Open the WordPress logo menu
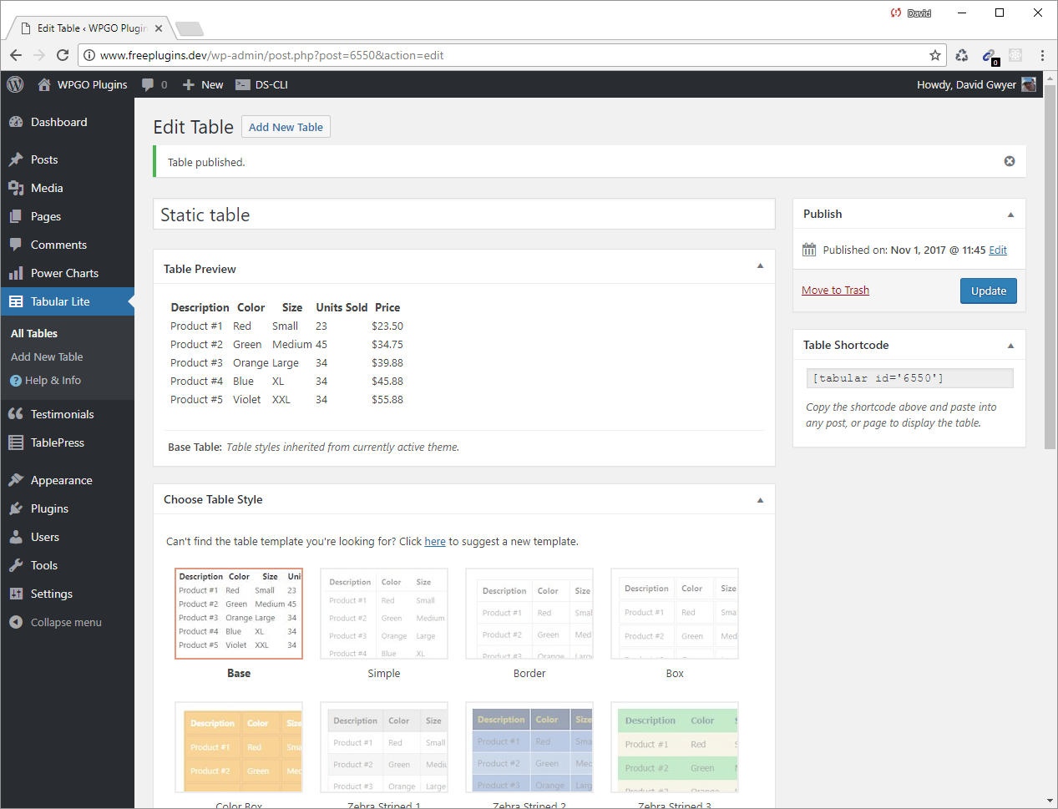1058x809 pixels. tap(15, 84)
